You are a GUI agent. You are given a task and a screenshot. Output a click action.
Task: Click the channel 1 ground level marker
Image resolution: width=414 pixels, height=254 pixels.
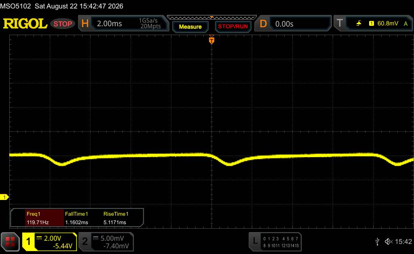(4, 197)
